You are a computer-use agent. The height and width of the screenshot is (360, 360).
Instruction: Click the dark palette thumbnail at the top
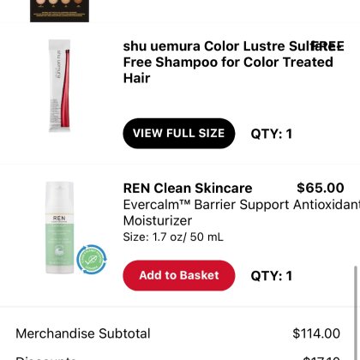tap(59, 11)
